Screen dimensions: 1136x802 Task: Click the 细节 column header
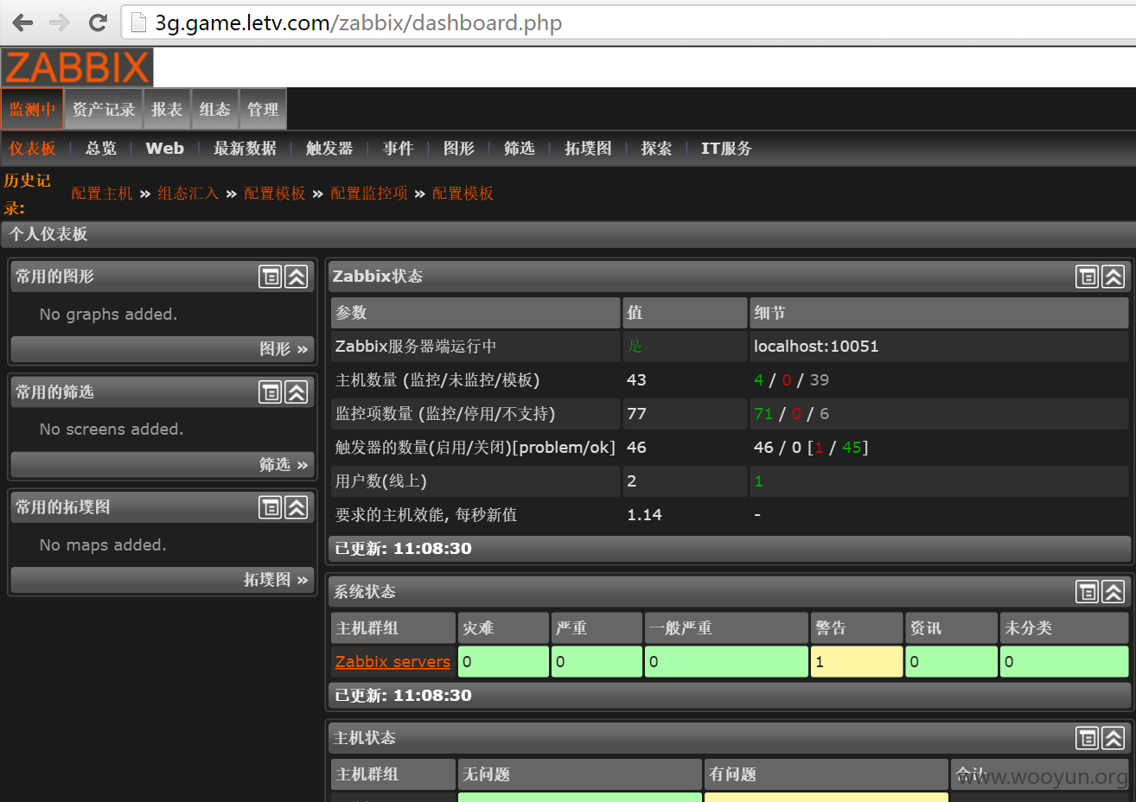tap(939, 313)
